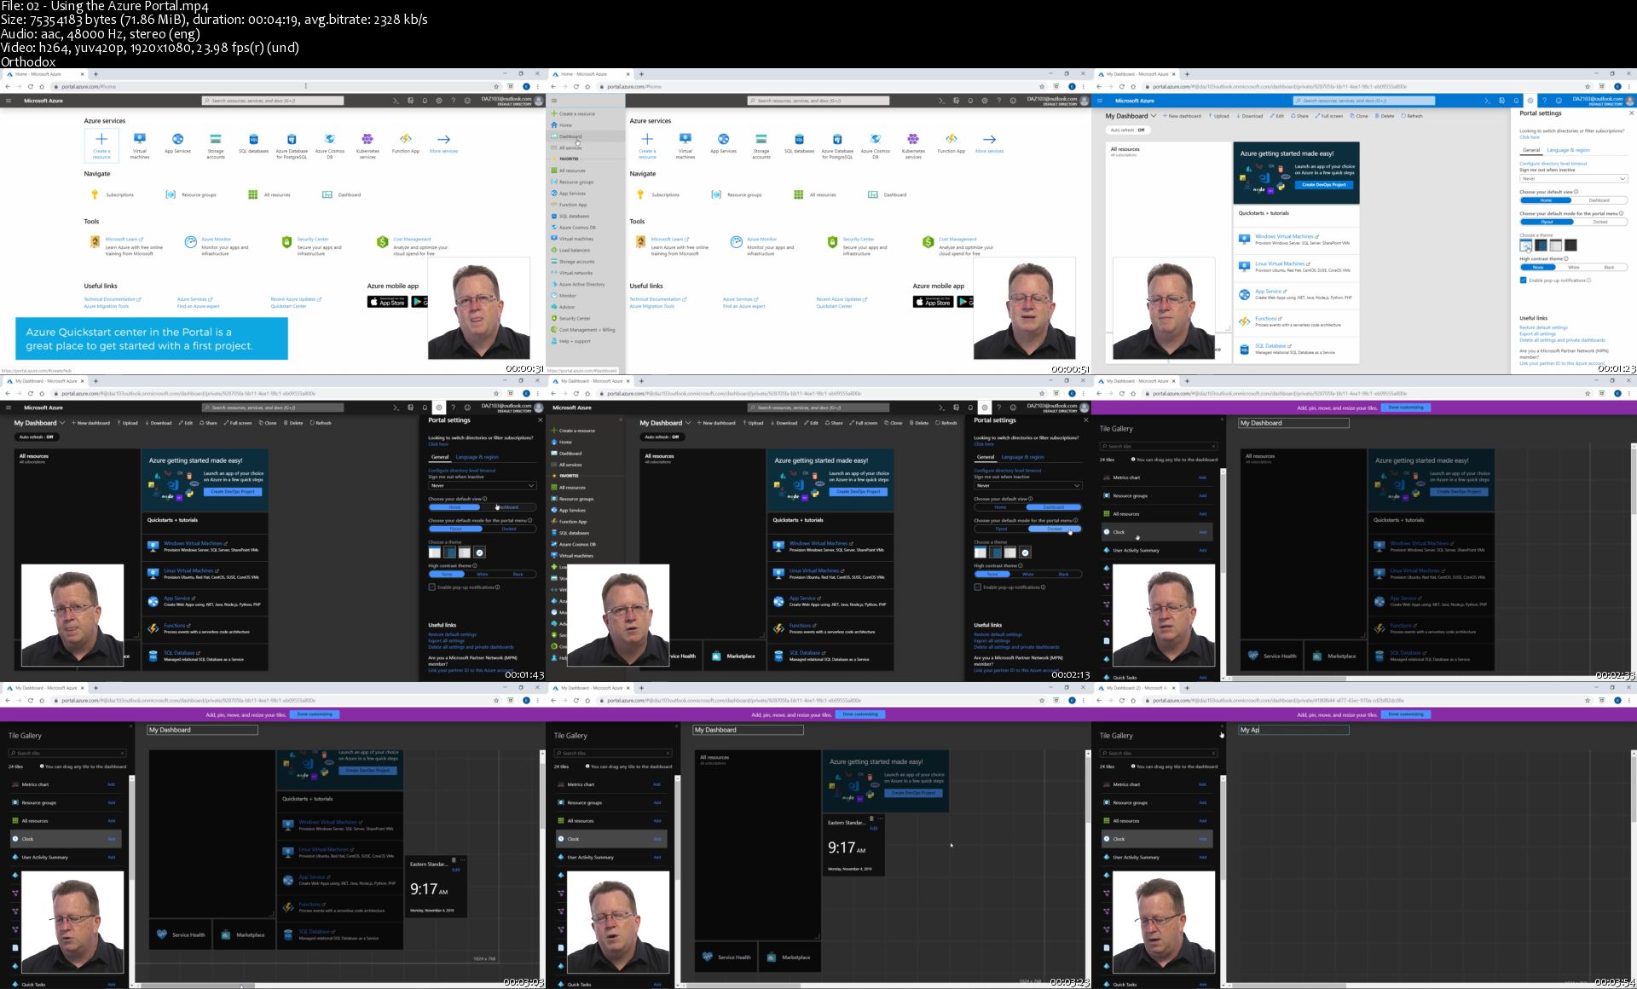The image size is (1637, 989).
Task: Click Windows Virtual Machines icon in 00:01:23 frame
Action: click(x=1245, y=239)
